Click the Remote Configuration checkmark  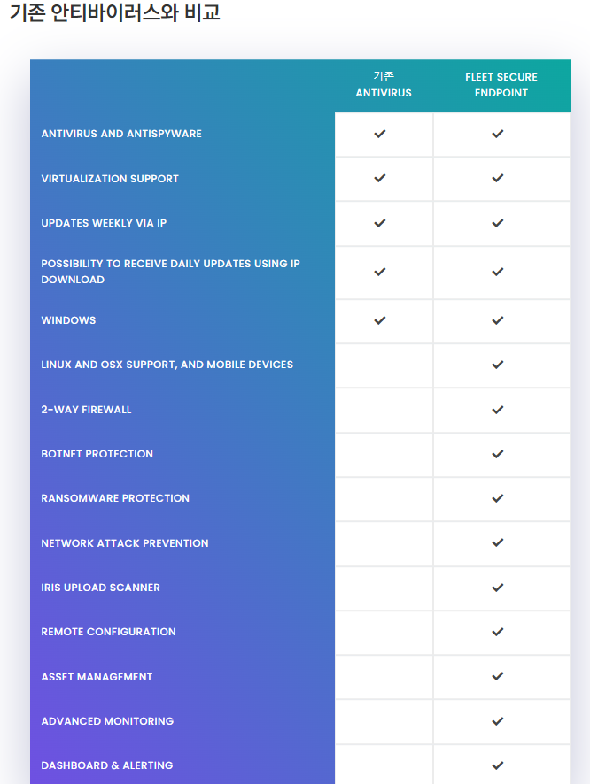coord(498,632)
